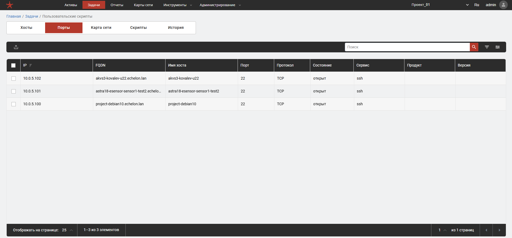Check the row for 10.0.5.102
Image resolution: width=512 pixels, height=238 pixels.
tap(14, 79)
